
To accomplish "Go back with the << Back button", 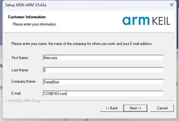I will click(112, 108).
